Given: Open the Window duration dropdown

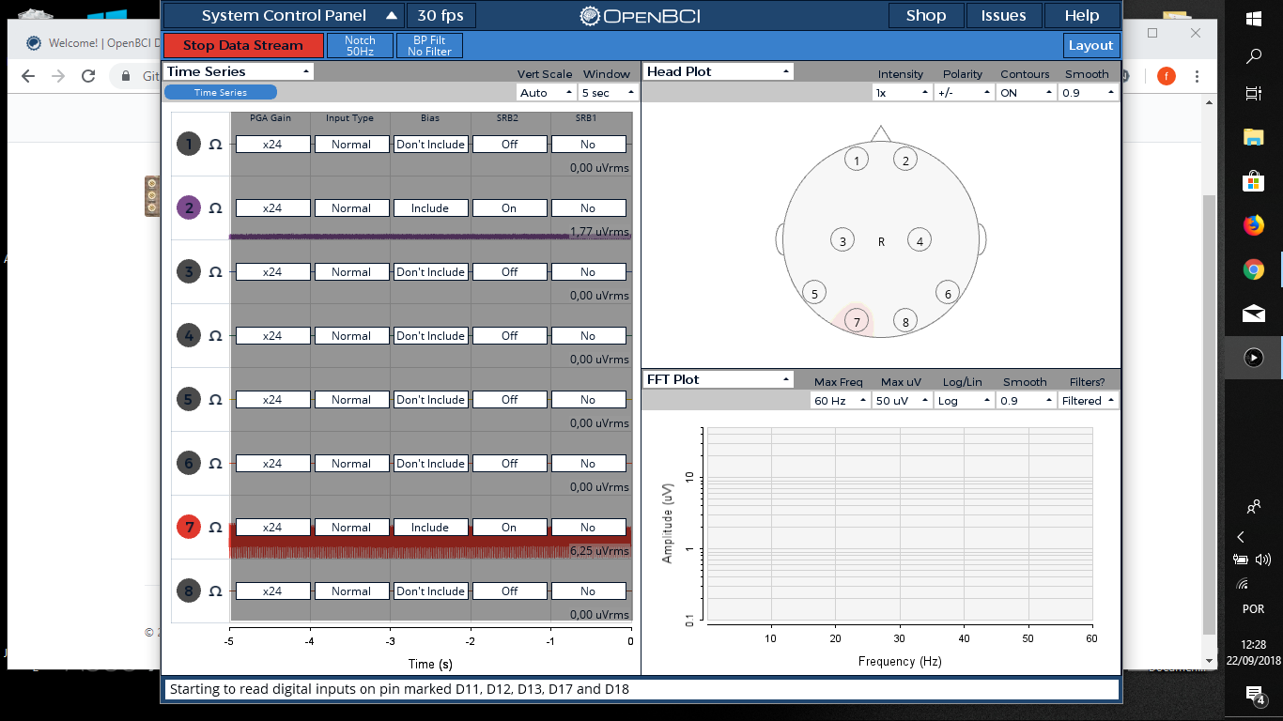Looking at the screenshot, I should 606,92.
